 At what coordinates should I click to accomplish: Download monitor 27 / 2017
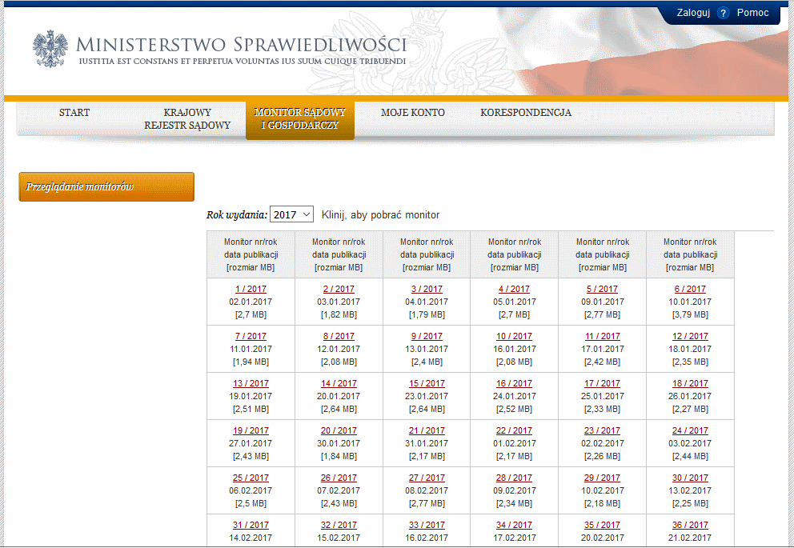tap(427, 478)
